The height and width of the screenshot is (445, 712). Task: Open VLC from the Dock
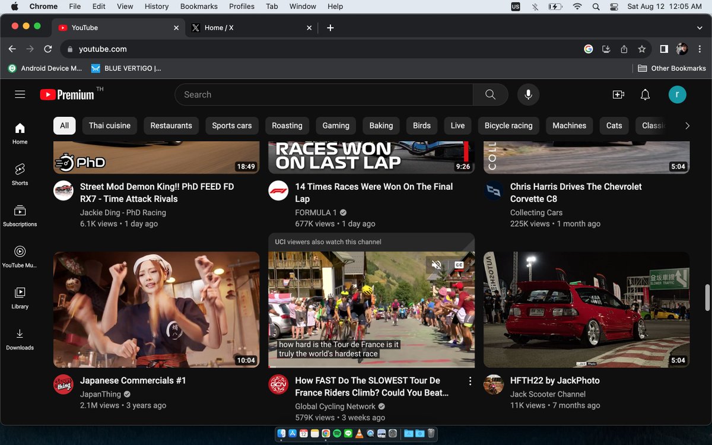359,434
